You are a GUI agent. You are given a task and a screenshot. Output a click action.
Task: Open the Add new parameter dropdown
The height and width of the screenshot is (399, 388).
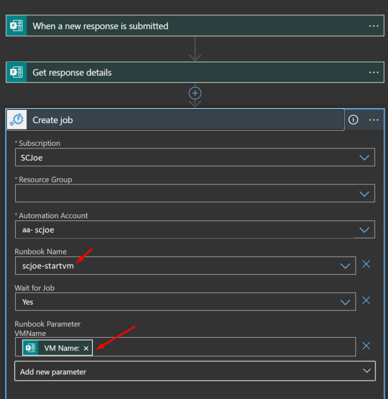(195, 371)
